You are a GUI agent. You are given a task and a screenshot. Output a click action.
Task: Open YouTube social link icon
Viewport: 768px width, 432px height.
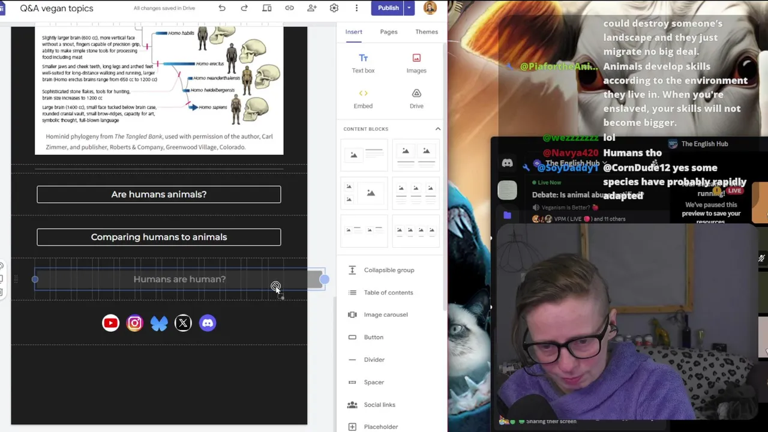[110, 323]
